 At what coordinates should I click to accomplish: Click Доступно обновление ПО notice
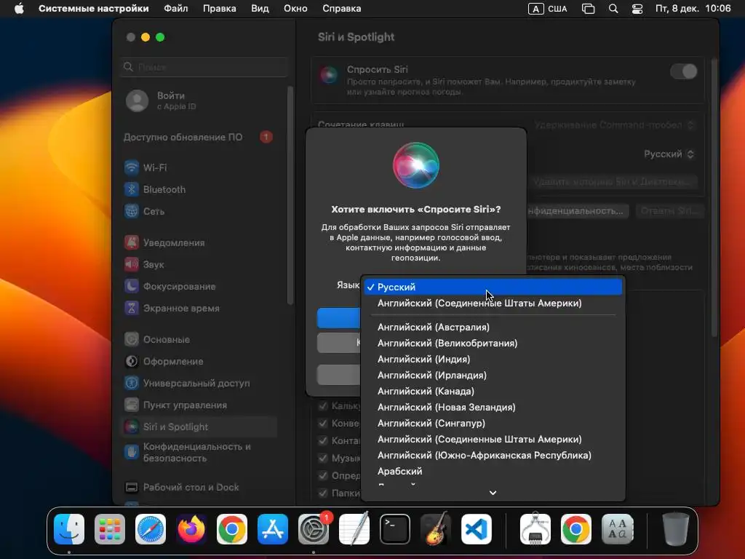click(x=198, y=137)
